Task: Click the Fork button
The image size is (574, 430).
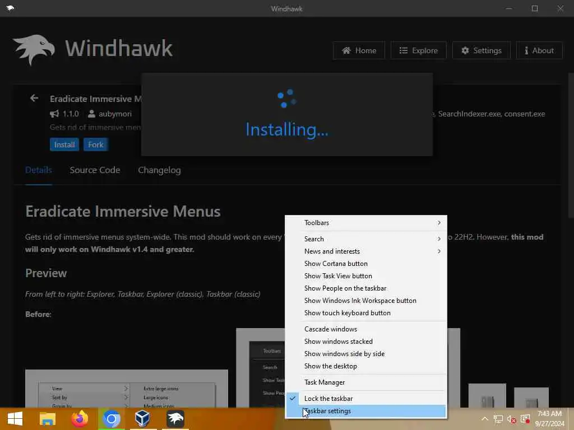Action: (x=95, y=144)
